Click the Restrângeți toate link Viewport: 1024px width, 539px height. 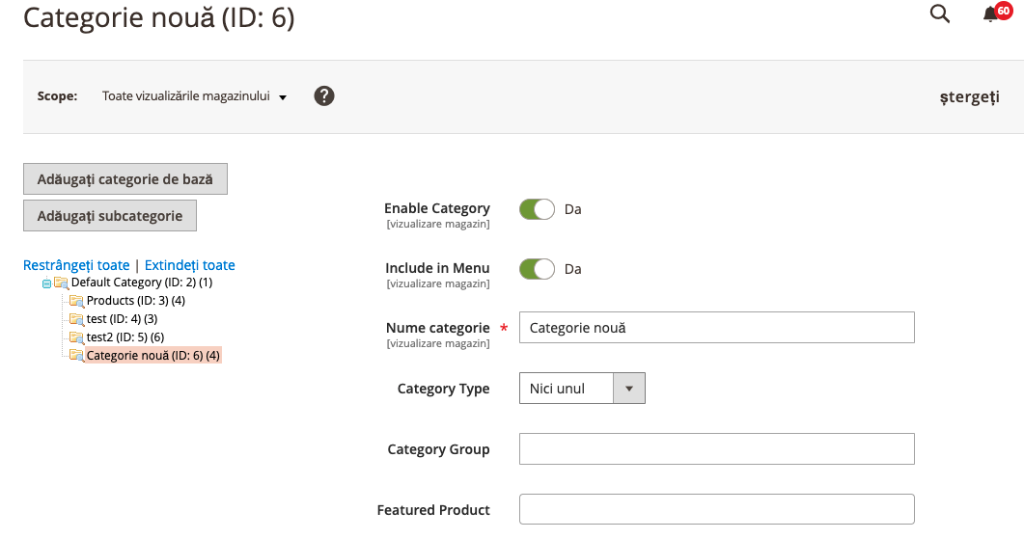76,265
